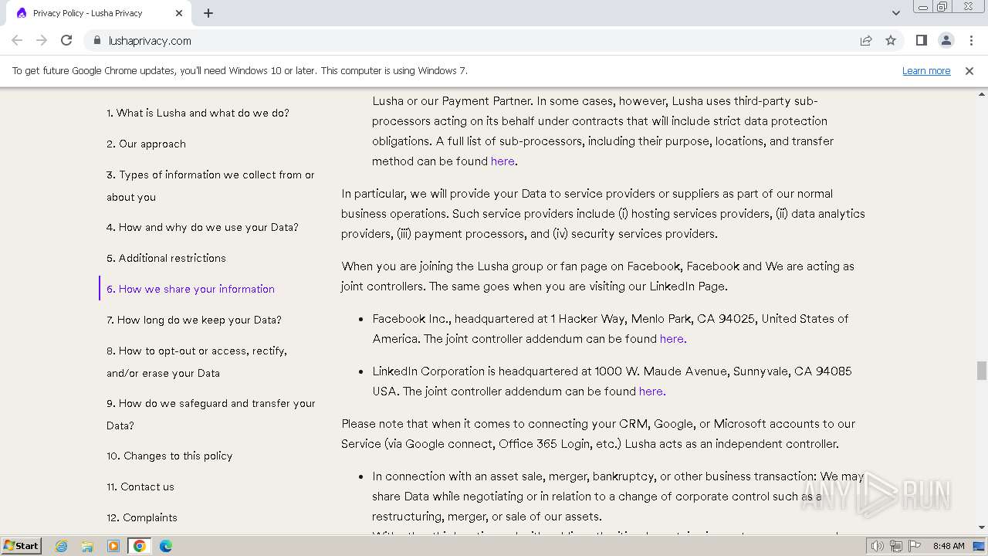Open 9. How do we safeguard Data
988x556 pixels.
211,414
